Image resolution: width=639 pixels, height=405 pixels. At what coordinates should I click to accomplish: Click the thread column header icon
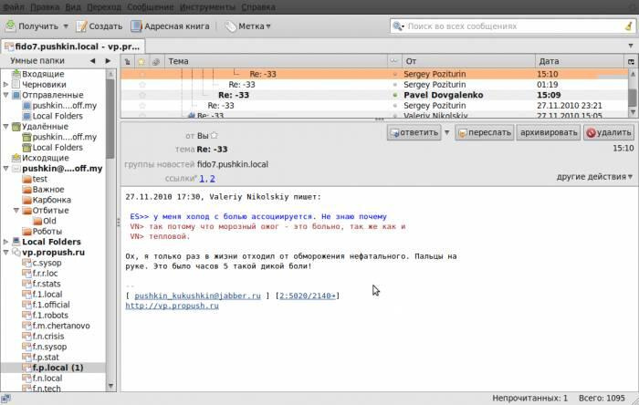pos(127,61)
